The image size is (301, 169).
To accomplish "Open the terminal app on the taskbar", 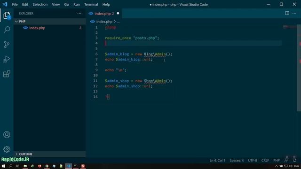I will 76,166.
